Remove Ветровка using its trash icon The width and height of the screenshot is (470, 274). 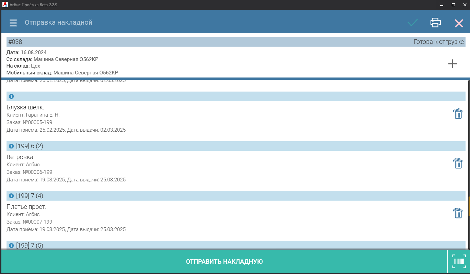[x=458, y=163]
